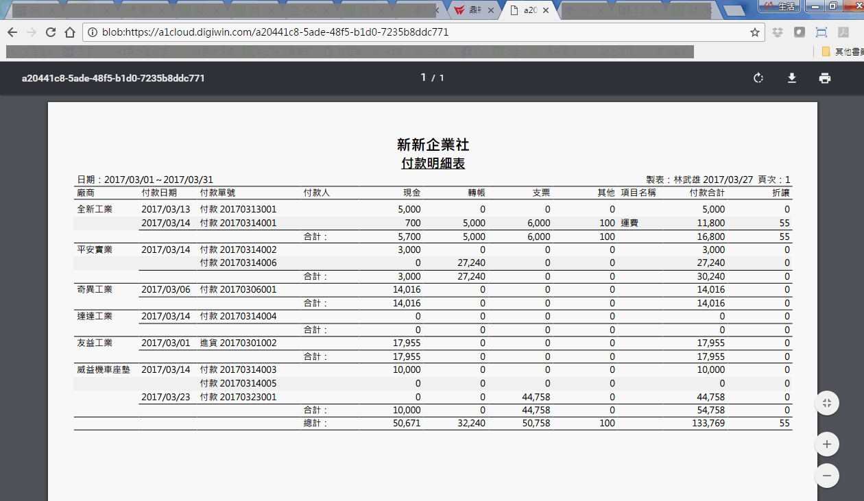Image resolution: width=864 pixels, height=501 pixels.
Task: Reload the page with the refresh icon
Action: click(50, 32)
